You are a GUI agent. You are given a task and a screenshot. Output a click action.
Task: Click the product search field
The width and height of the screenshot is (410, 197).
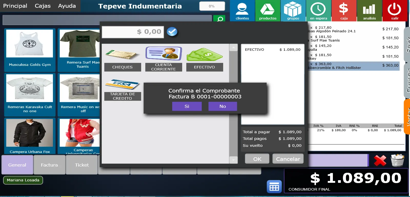107,20
